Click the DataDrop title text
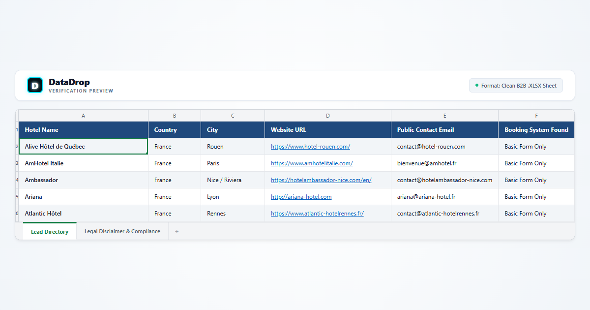 69,82
